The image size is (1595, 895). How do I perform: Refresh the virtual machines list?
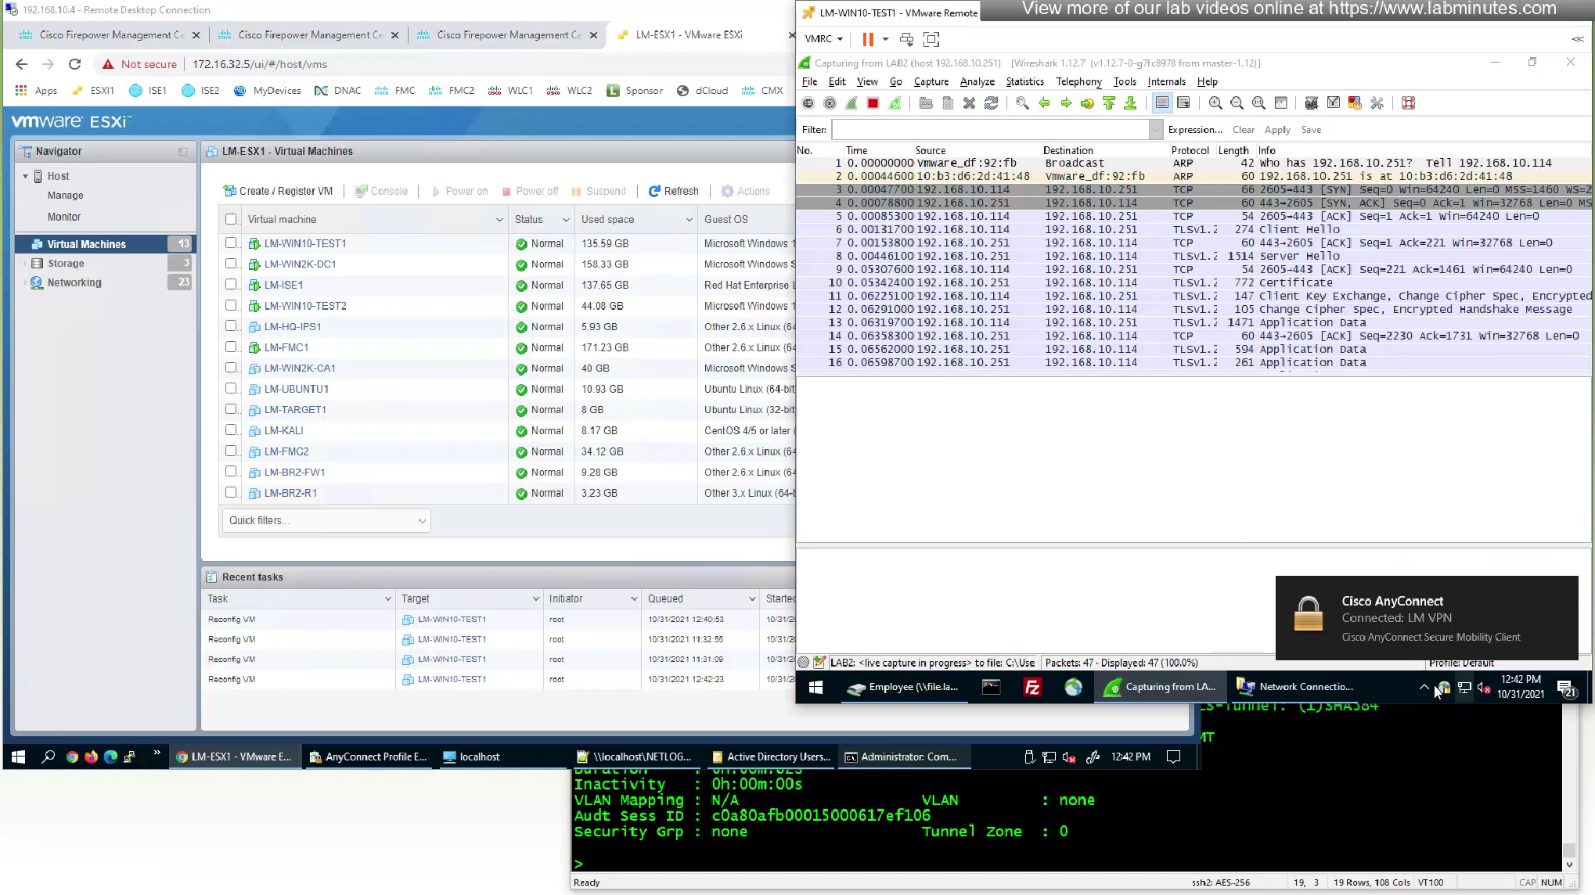(673, 191)
